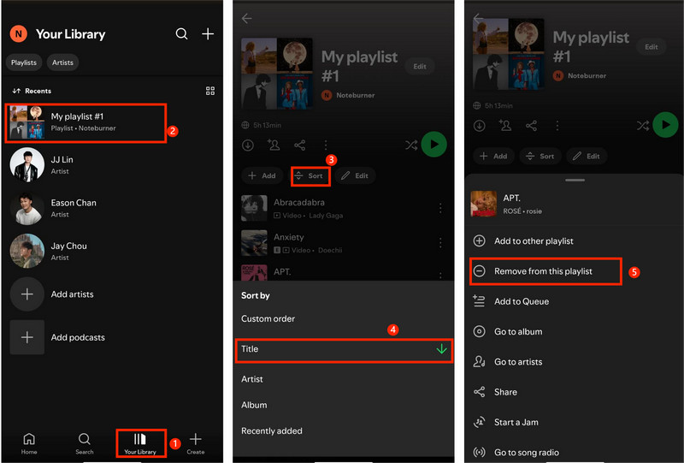Tap Sort button on track menu screen
The width and height of the screenshot is (684, 463).
point(540,156)
